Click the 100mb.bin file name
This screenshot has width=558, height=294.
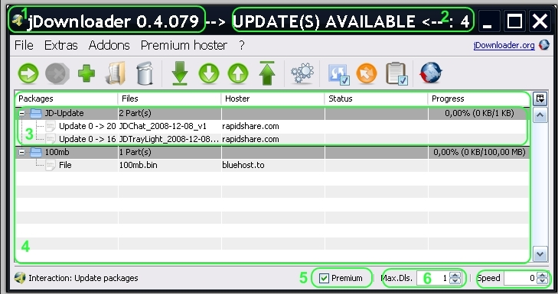pyautogui.click(x=138, y=165)
